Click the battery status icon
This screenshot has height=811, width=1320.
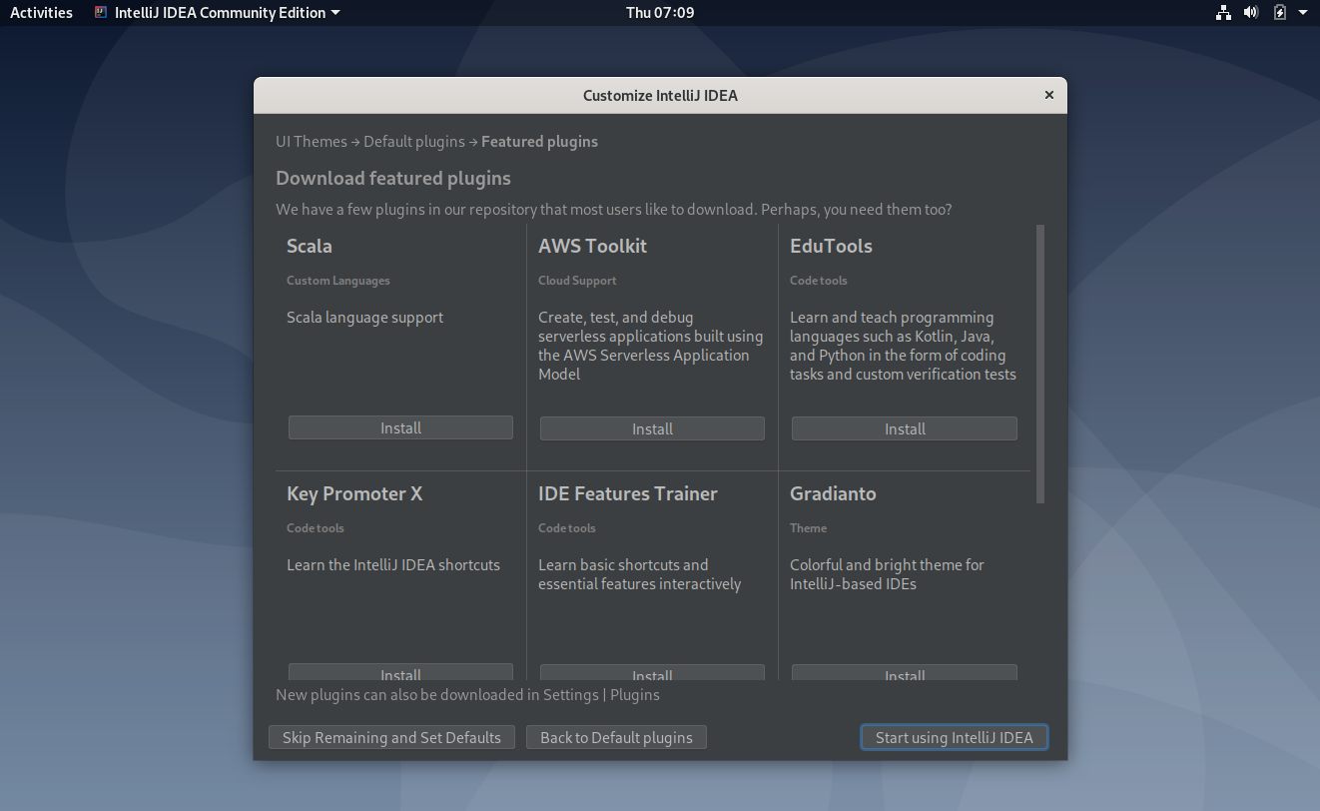[1280, 12]
